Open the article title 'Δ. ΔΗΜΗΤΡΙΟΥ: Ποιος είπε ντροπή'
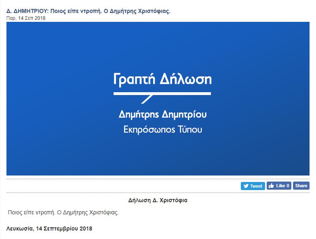This screenshot has height=239, width=316. click(x=88, y=11)
